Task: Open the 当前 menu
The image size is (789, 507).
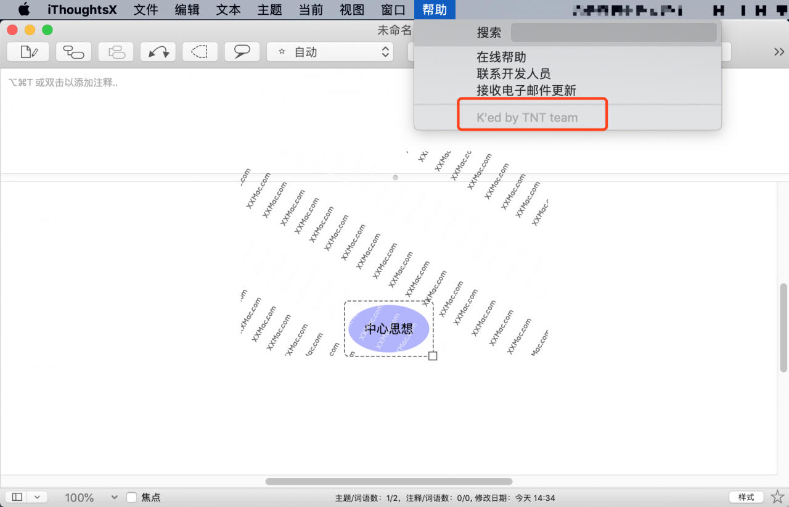Action: pyautogui.click(x=311, y=10)
